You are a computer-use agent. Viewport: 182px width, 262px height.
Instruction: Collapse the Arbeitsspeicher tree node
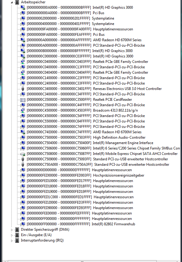point(12,2)
